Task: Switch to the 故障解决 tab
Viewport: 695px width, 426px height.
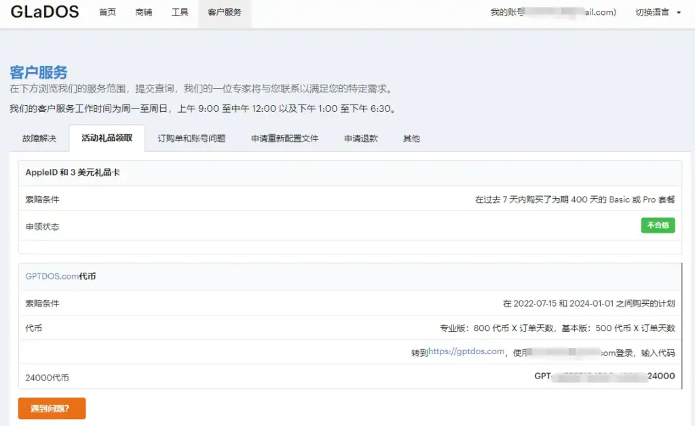Action: coord(39,138)
